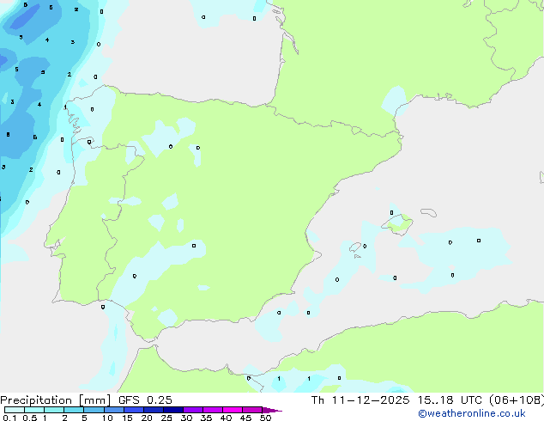The width and height of the screenshot is (544, 421).
Task: Click the '(06+108)' forecast run label
Action: tap(517, 400)
